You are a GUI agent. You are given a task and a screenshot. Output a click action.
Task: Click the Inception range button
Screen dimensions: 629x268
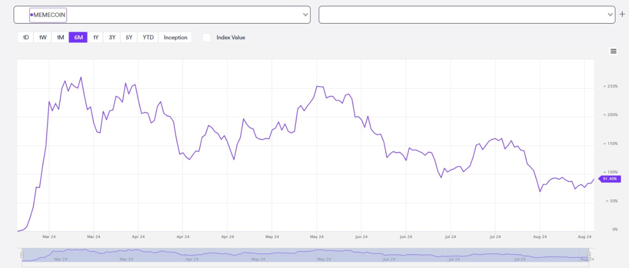coord(175,37)
